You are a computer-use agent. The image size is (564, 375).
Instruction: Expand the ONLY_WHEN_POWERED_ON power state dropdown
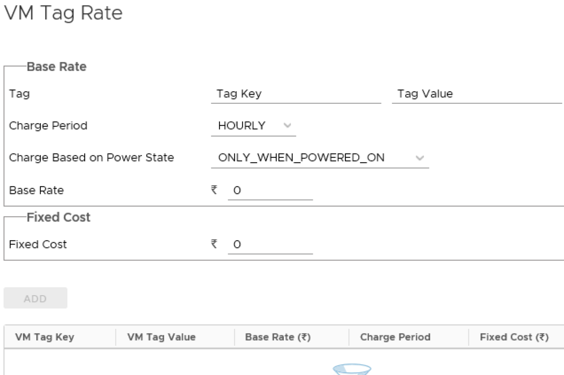pos(320,158)
